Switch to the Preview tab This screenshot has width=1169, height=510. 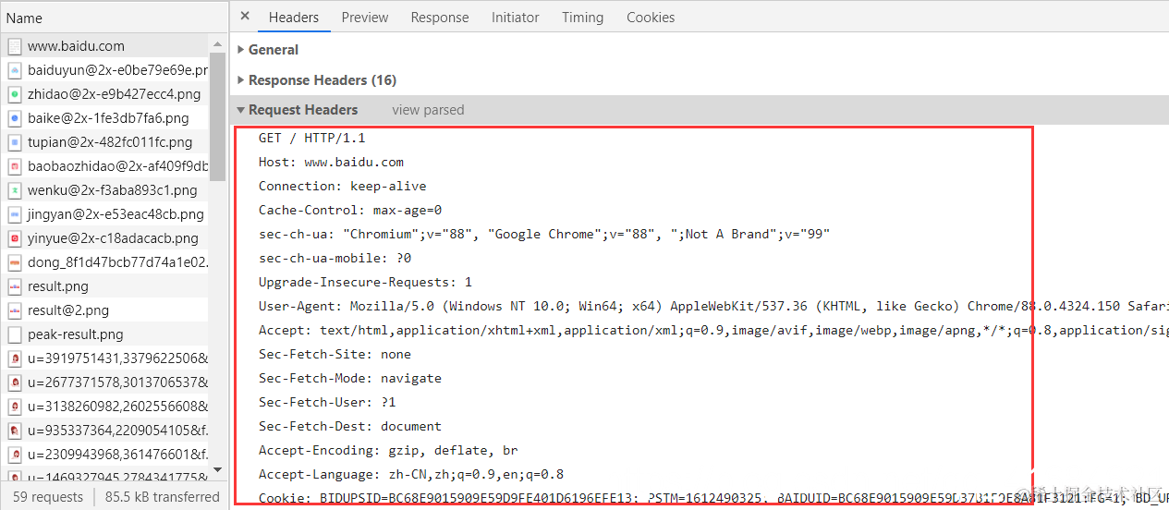pos(365,17)
